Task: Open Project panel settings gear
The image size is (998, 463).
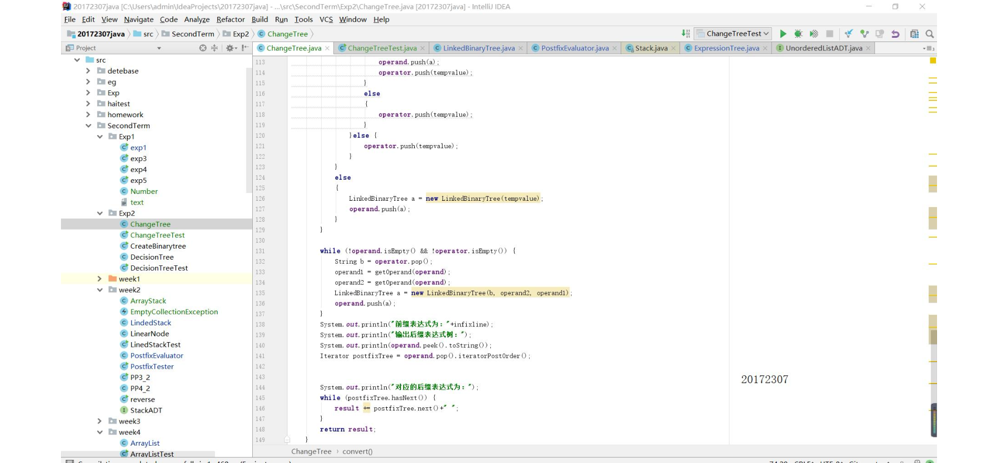Action: pos(231,48)
